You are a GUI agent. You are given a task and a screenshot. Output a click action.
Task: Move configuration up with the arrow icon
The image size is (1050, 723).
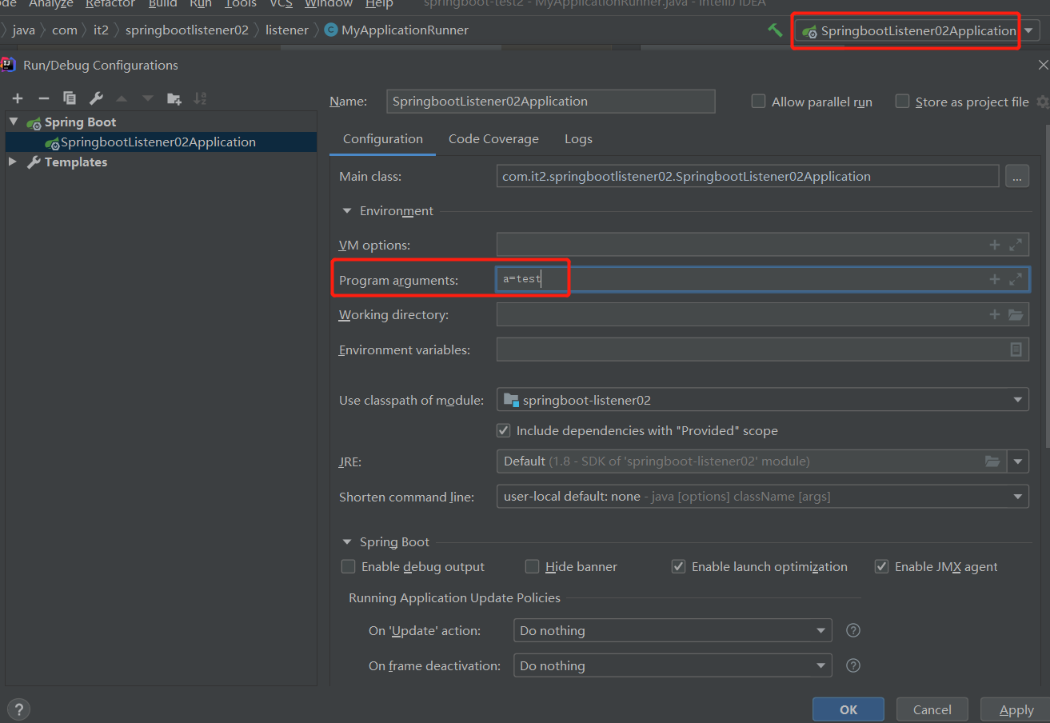pos(122,98)
